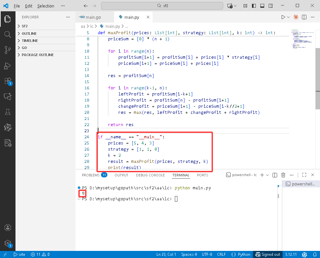Go back with the left arrow
This screenshot has height=258, width=320.
(x=86, y=6)
